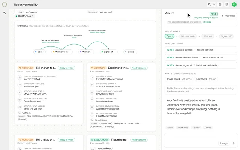
Task: Click the envelope icon beside Email the vet on call
Action: coord(92,114)
